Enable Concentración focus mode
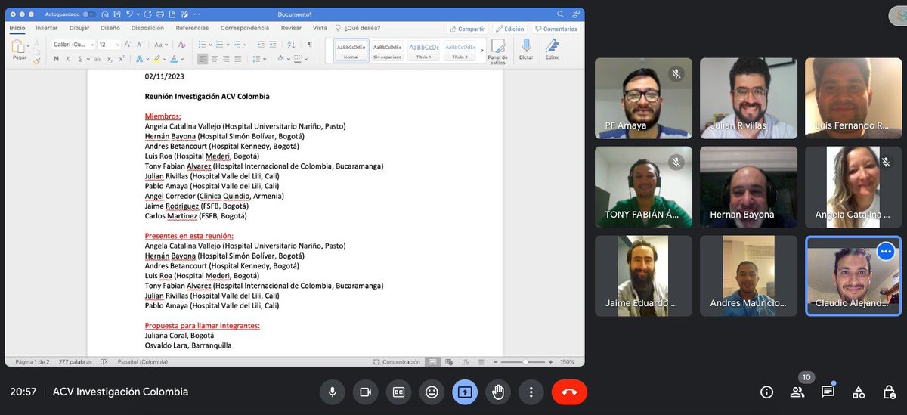This screenshot has width=907, height=415. point(397,361)
